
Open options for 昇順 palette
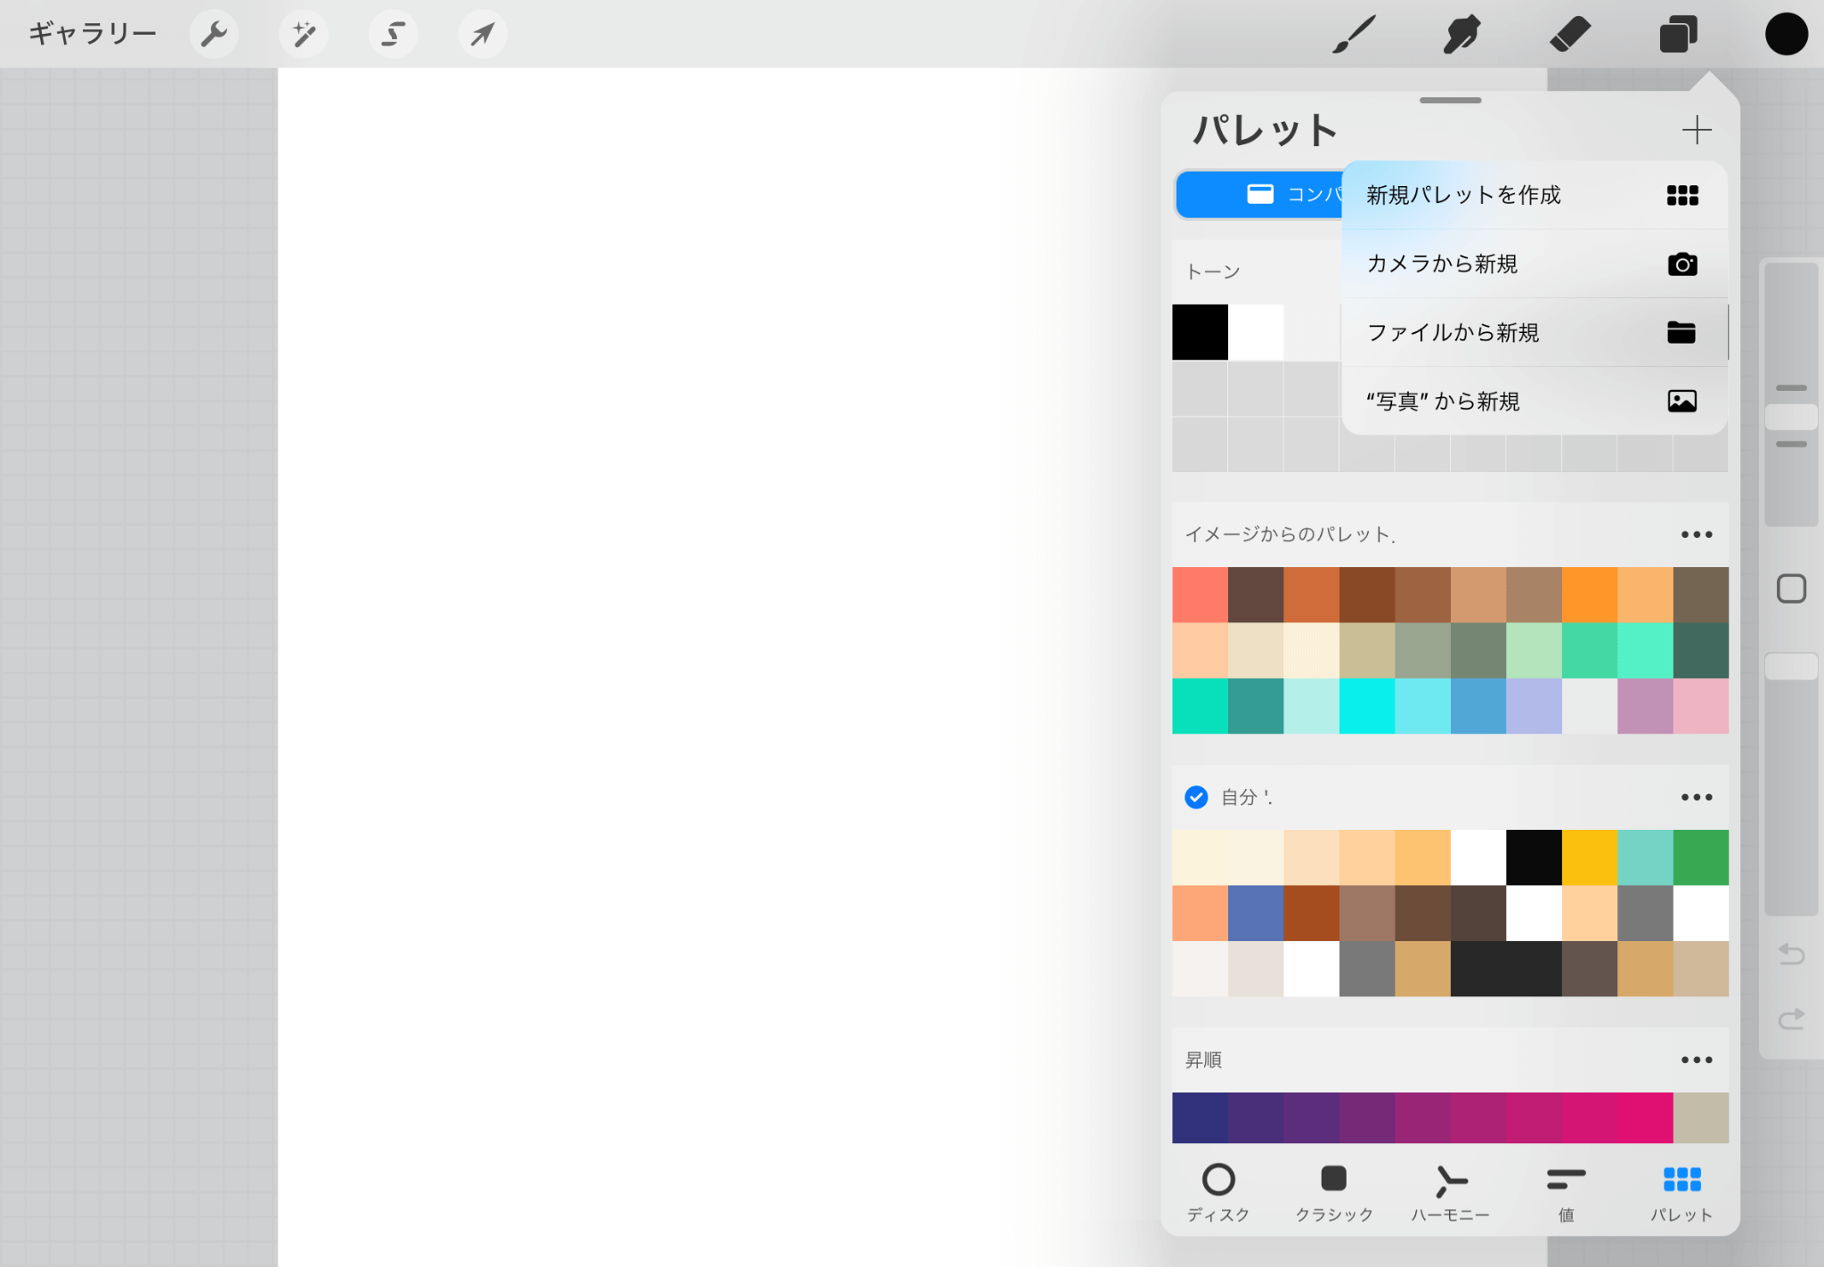tap(1696, 1060)
